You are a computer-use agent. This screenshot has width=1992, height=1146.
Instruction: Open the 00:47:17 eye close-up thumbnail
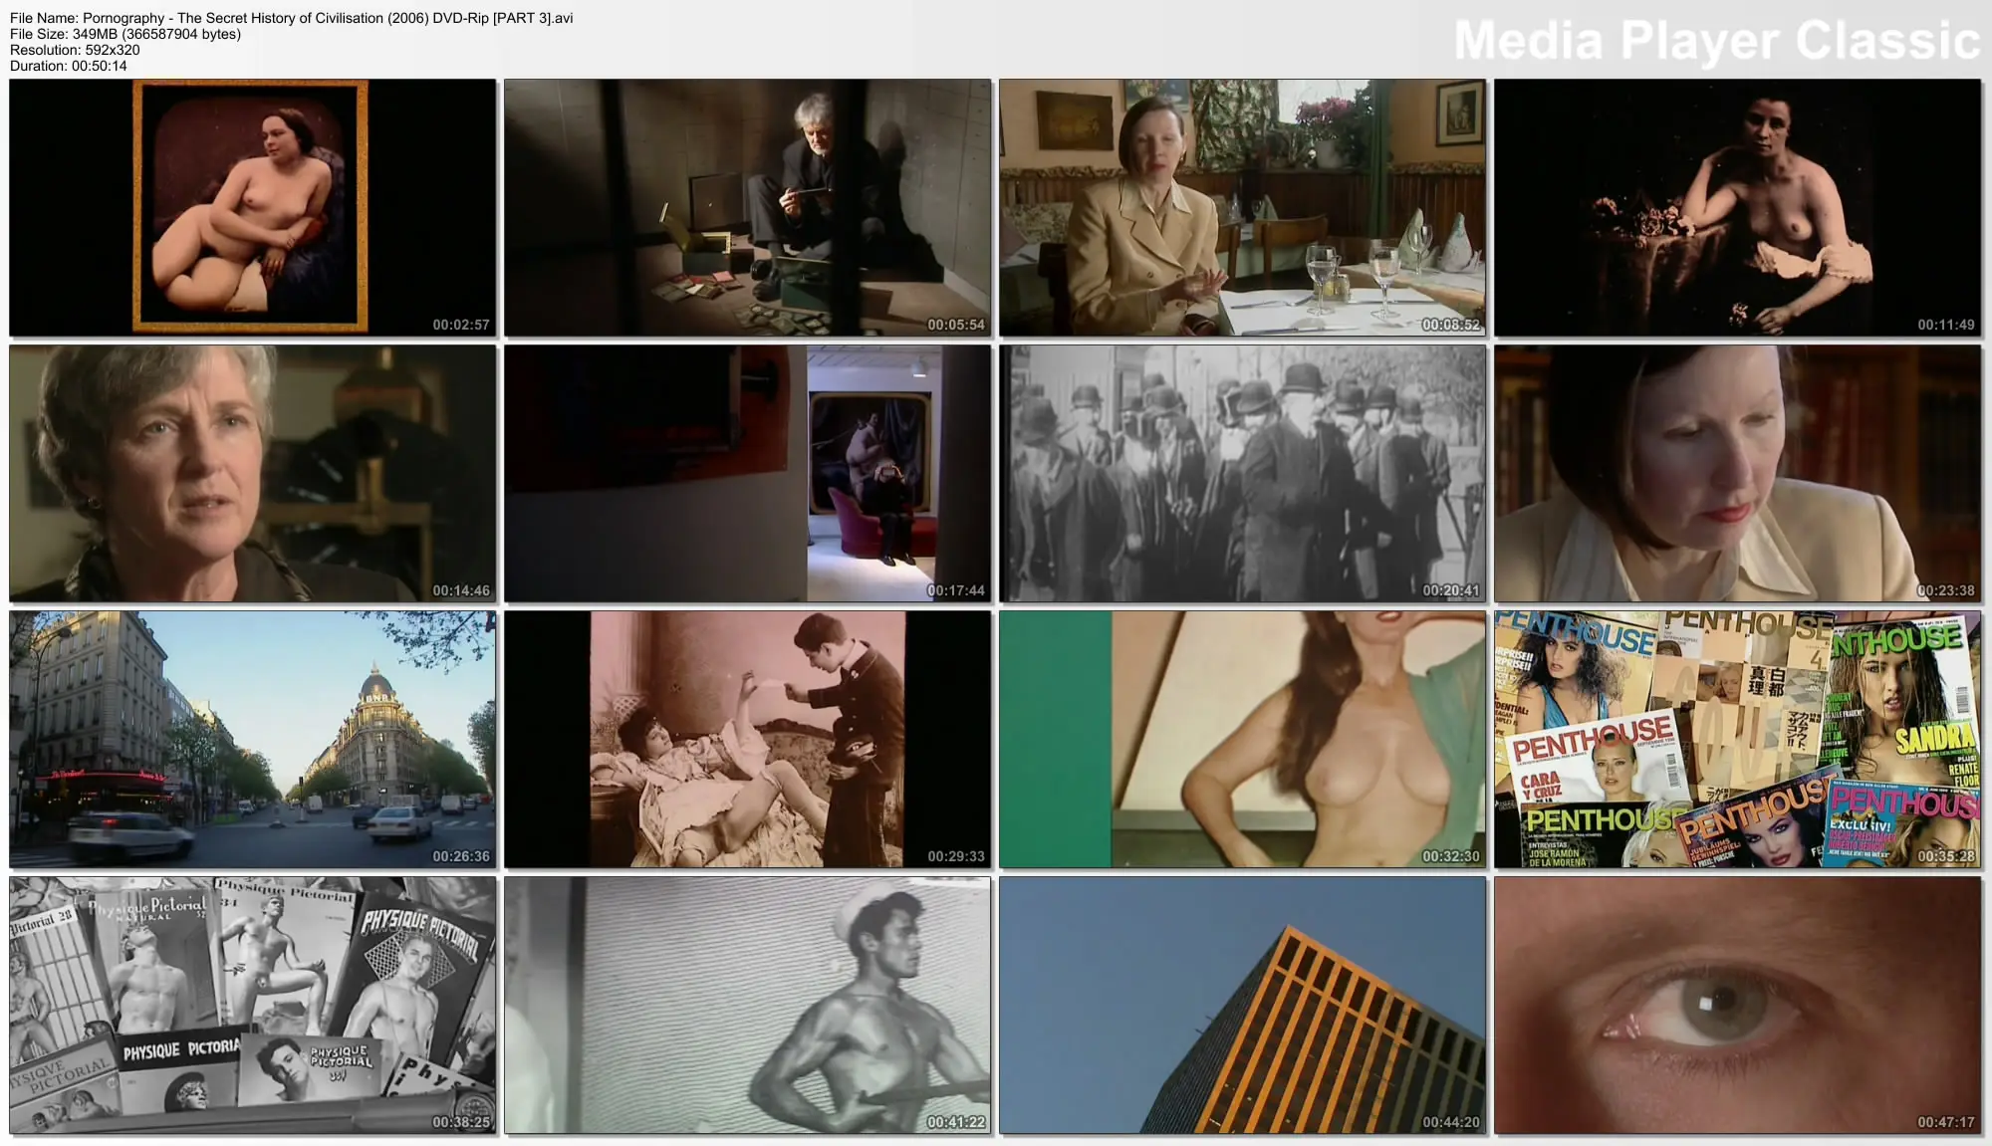1738,1005
